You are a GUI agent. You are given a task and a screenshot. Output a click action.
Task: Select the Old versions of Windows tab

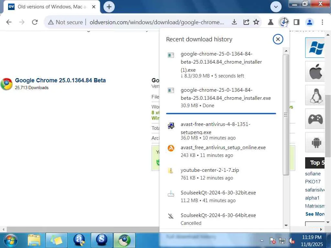52,7
